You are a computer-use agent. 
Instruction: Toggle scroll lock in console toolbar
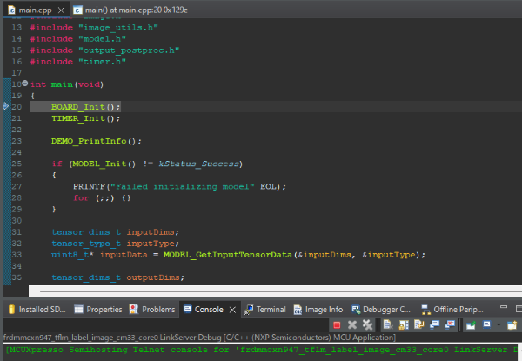tap(403, 324)
